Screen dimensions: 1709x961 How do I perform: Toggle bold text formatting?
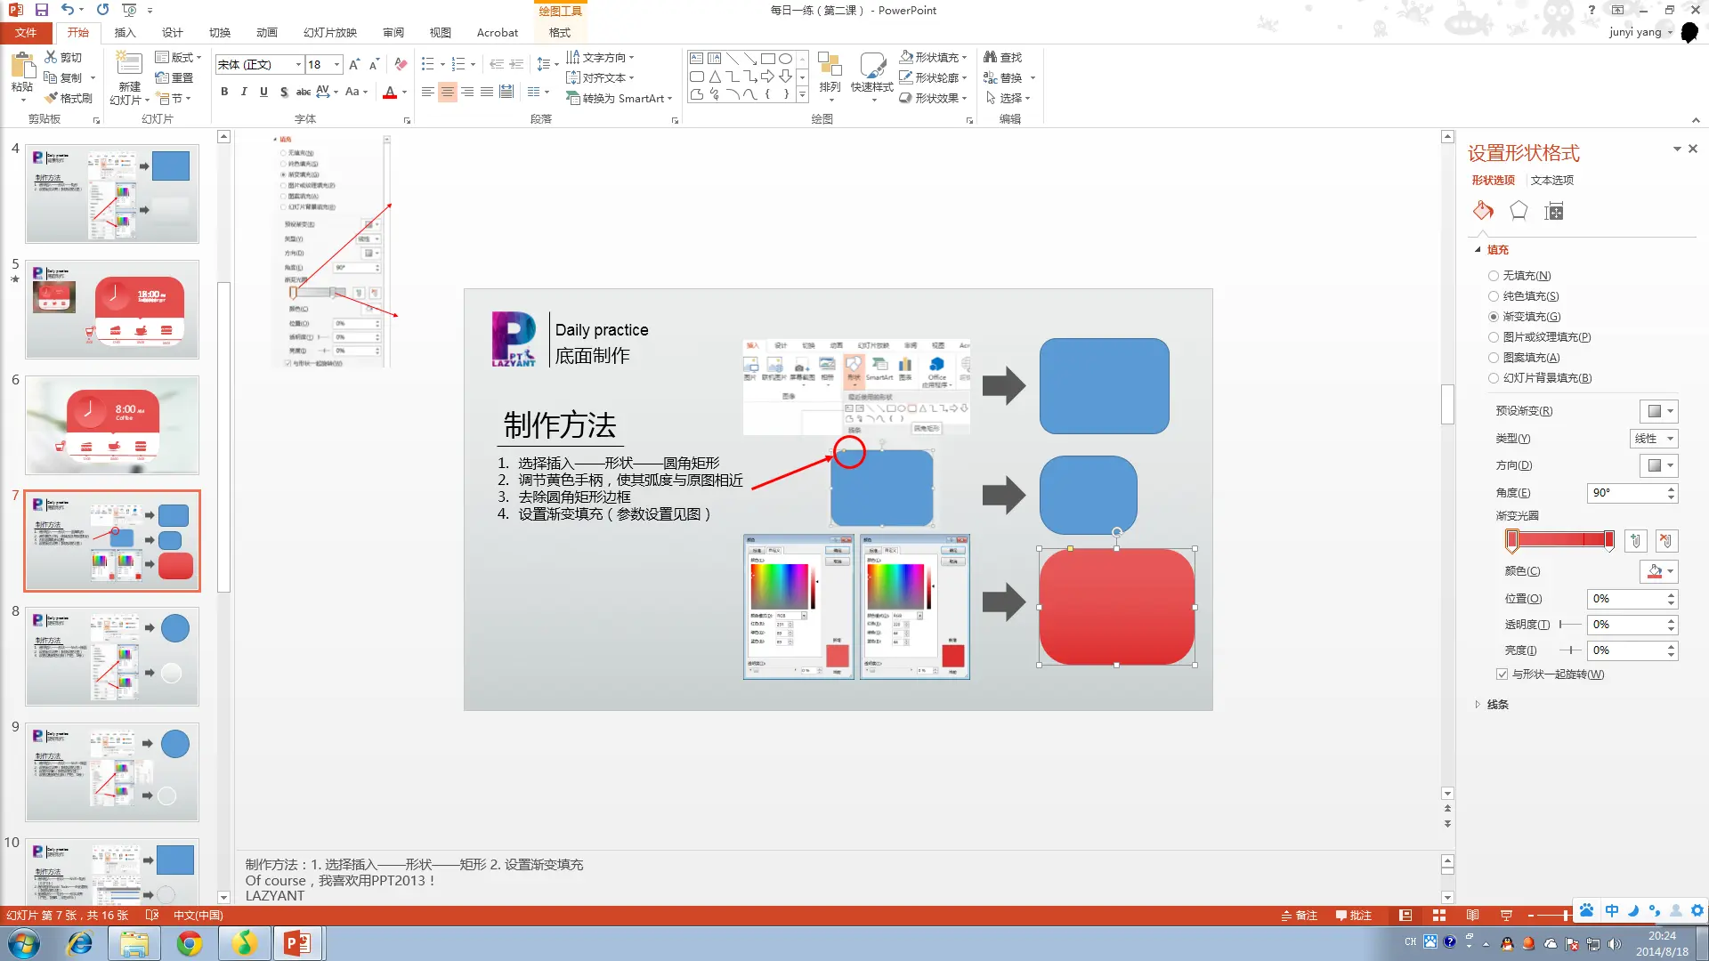pos(224,92)
